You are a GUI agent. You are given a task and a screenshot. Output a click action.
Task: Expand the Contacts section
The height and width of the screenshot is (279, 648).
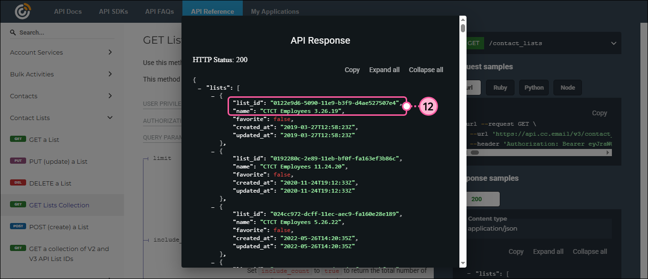[62, 96]
